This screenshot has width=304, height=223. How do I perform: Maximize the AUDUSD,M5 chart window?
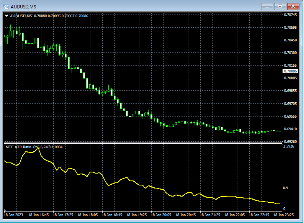280,7
